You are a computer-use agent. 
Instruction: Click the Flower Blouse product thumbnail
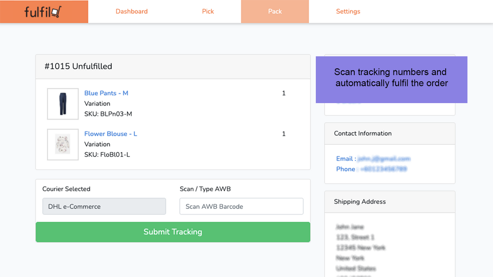(63, 144)
